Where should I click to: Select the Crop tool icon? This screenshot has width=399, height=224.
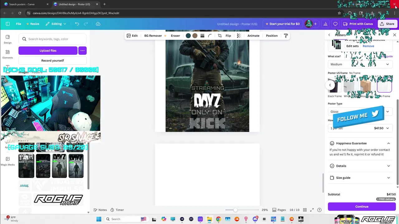pos(220,36)
